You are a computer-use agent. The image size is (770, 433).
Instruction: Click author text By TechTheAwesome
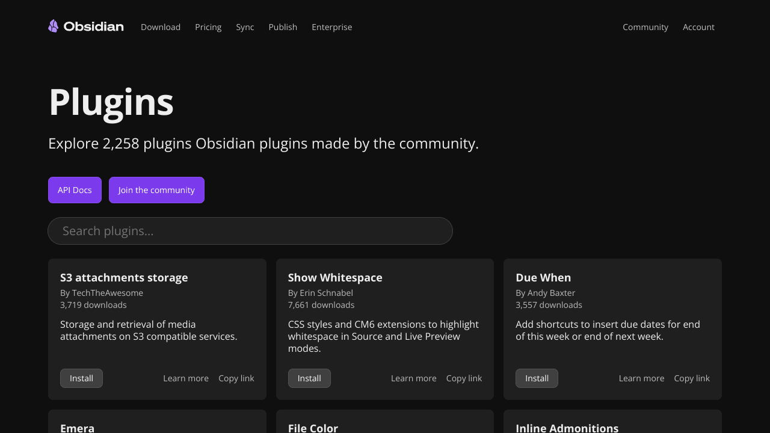(102, 293)
